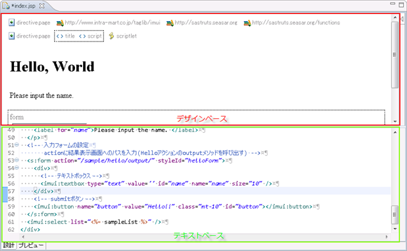The image size is (407, 251).
Task: Click the second-row directive page icon
Action: click(x=12, y=36)
